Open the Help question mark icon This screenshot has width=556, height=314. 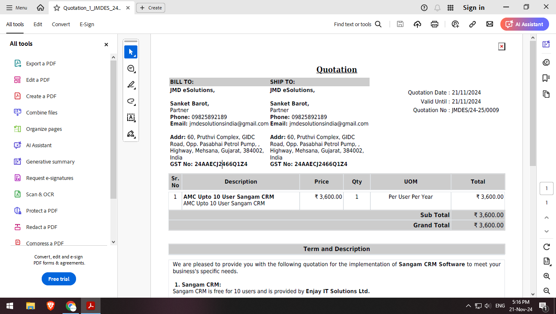424,8
